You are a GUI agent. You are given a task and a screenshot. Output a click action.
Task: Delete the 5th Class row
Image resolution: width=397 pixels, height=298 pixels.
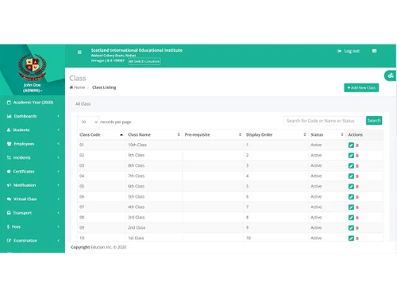(357, 197)
